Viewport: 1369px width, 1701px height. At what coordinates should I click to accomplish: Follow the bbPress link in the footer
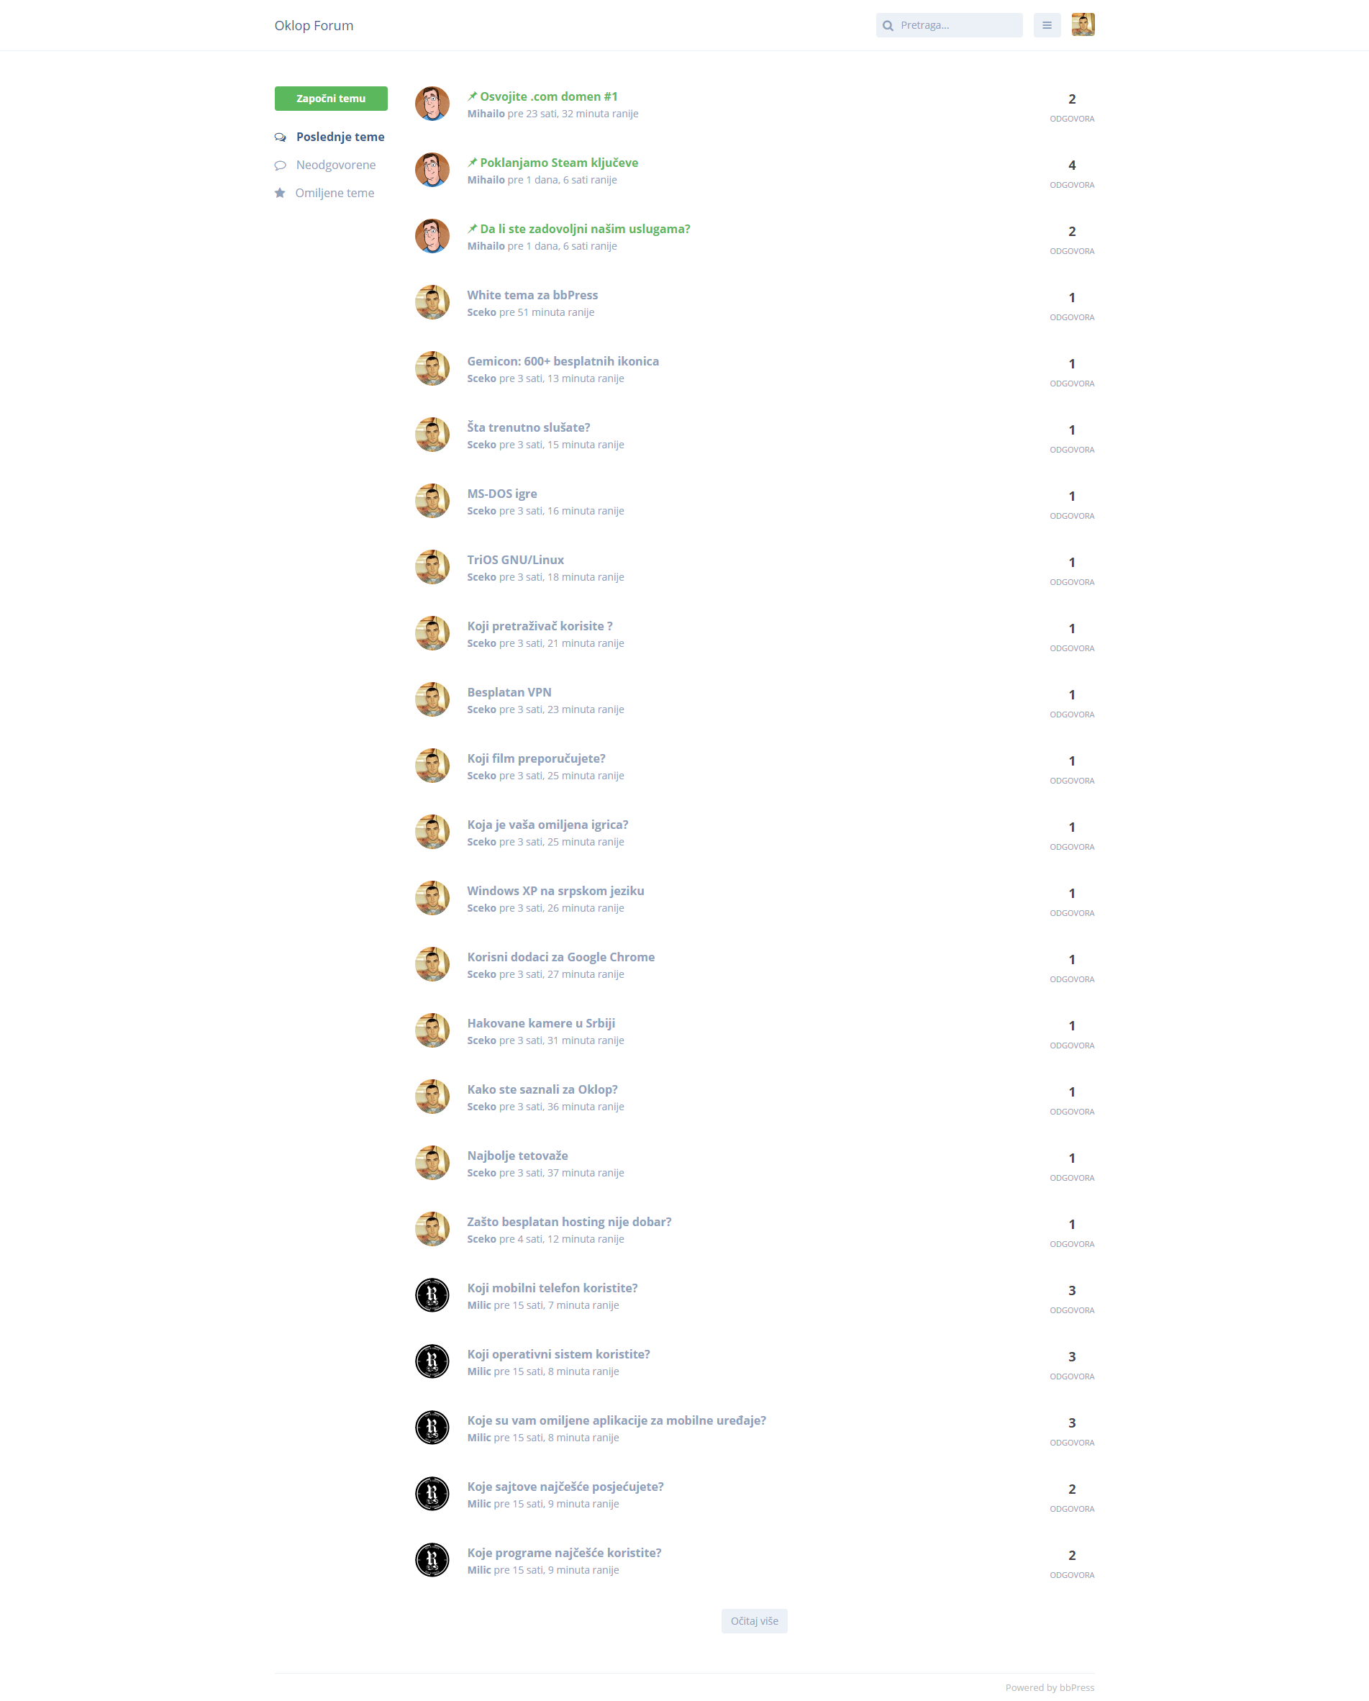1076,1687
